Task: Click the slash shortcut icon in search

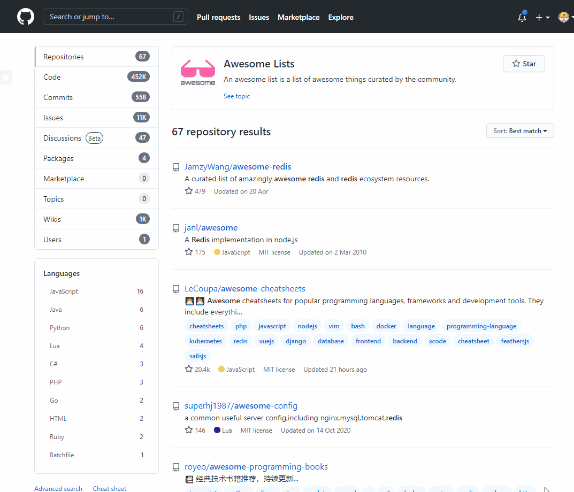Action: click(x=178, y=17)
